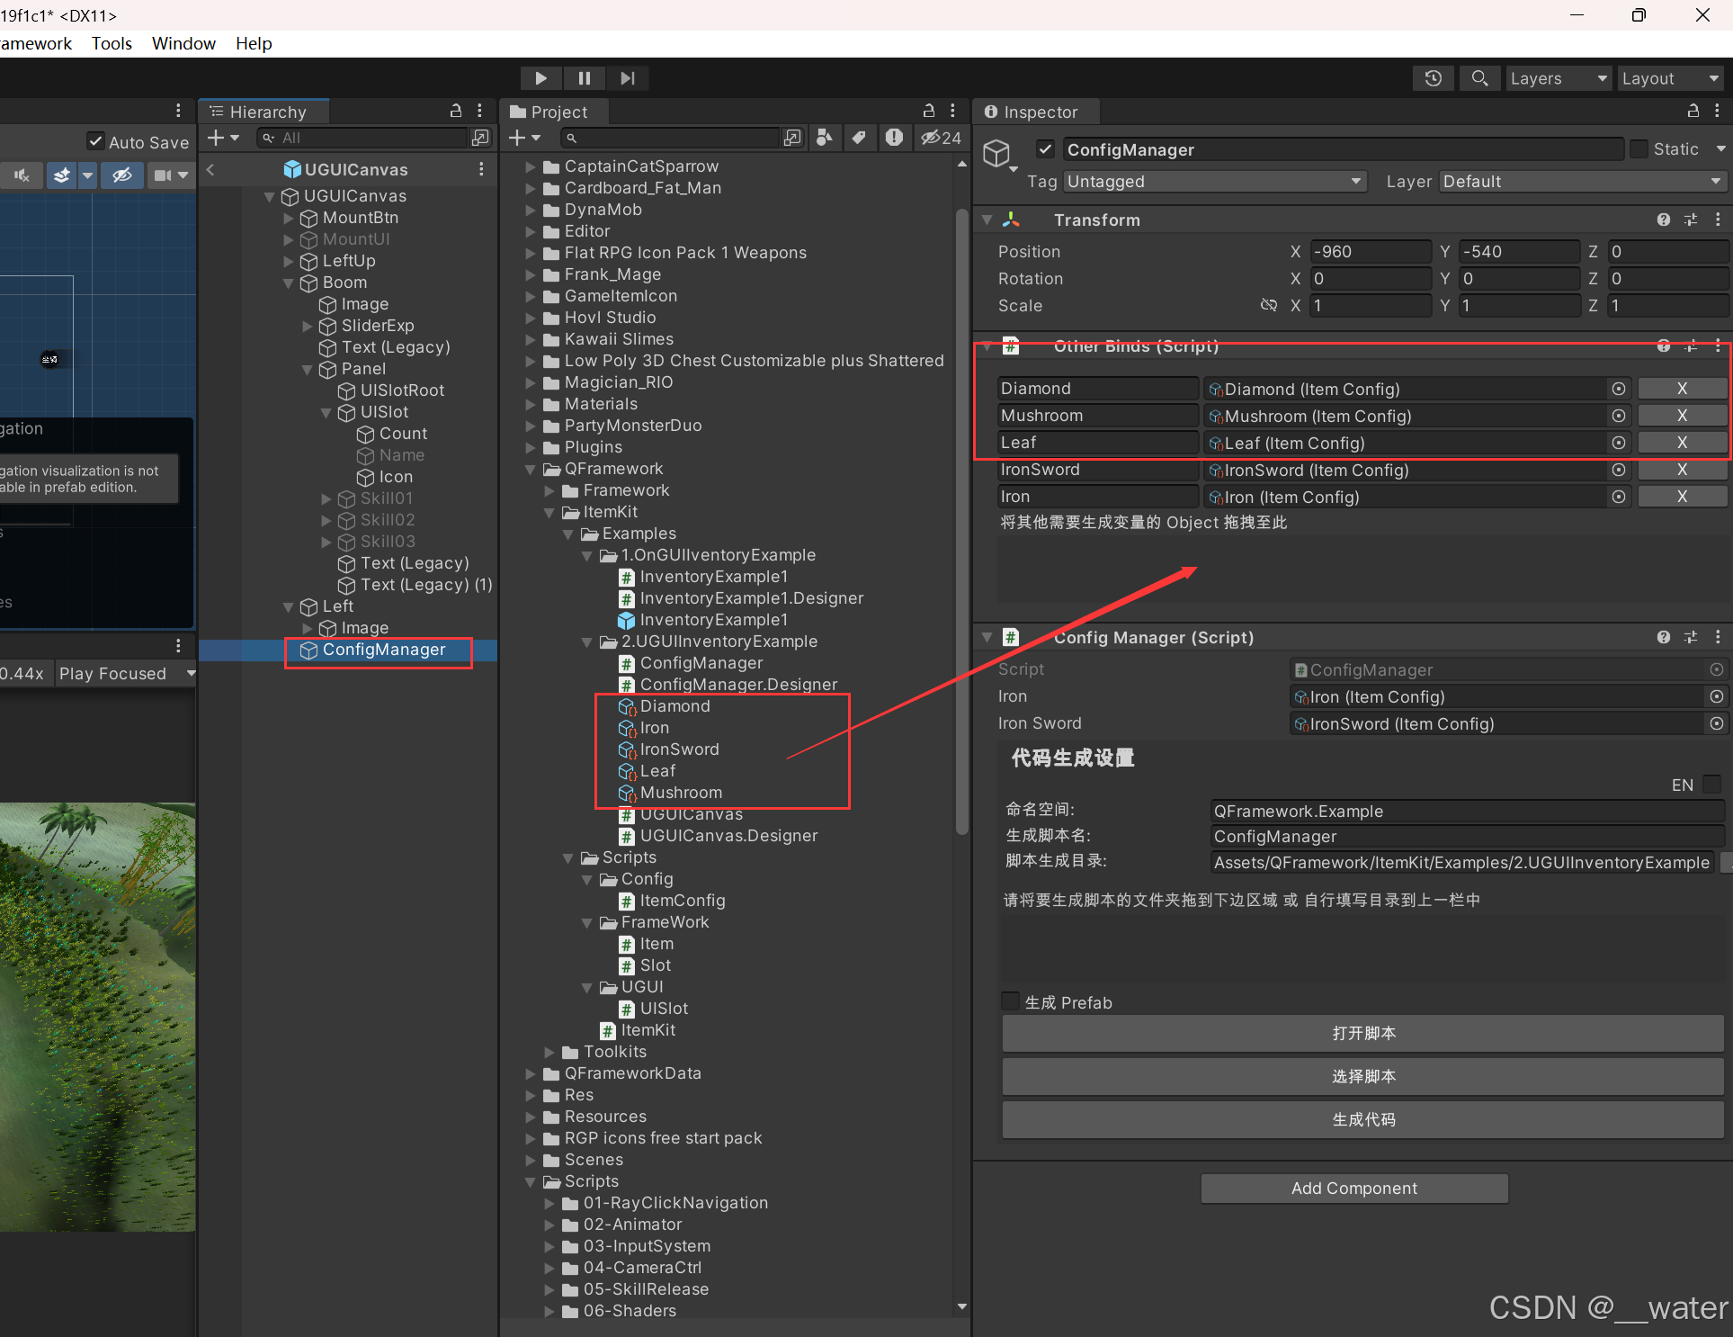Viewport: 1733px width, 1337px height.
Task: Click the Step forward button
Action: (627, 78)
